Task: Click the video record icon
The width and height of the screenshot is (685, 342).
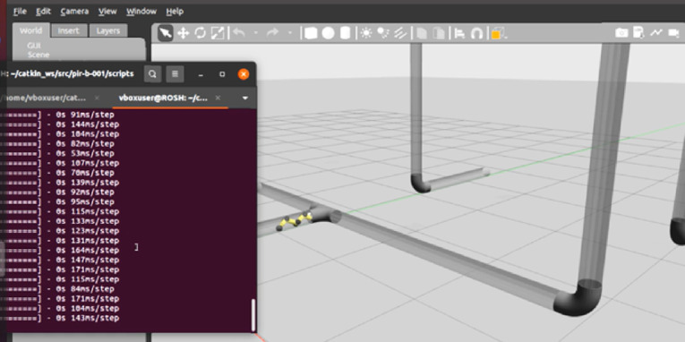Action: [674, 33]
